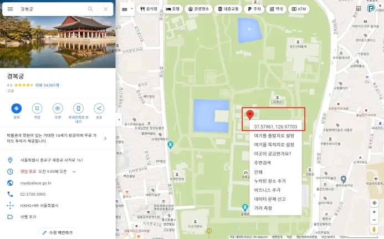Click the plus code dots icon
384x239 pixels.
point(10,205)
